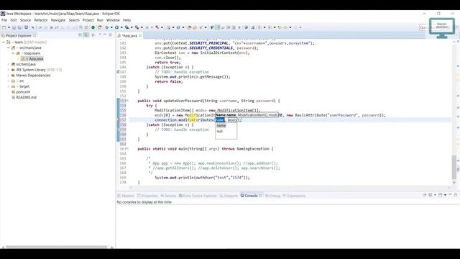Toggle Link with Editor in Project Explorer
The image size is (460, 259).
coord(86,35)
